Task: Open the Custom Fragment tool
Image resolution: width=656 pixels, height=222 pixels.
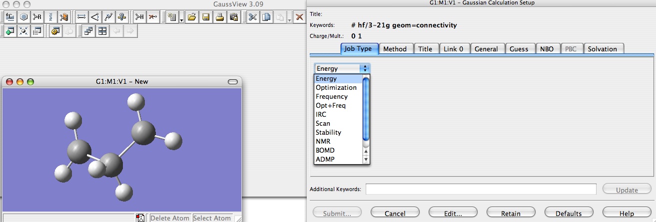Action: tap(64, 17)
